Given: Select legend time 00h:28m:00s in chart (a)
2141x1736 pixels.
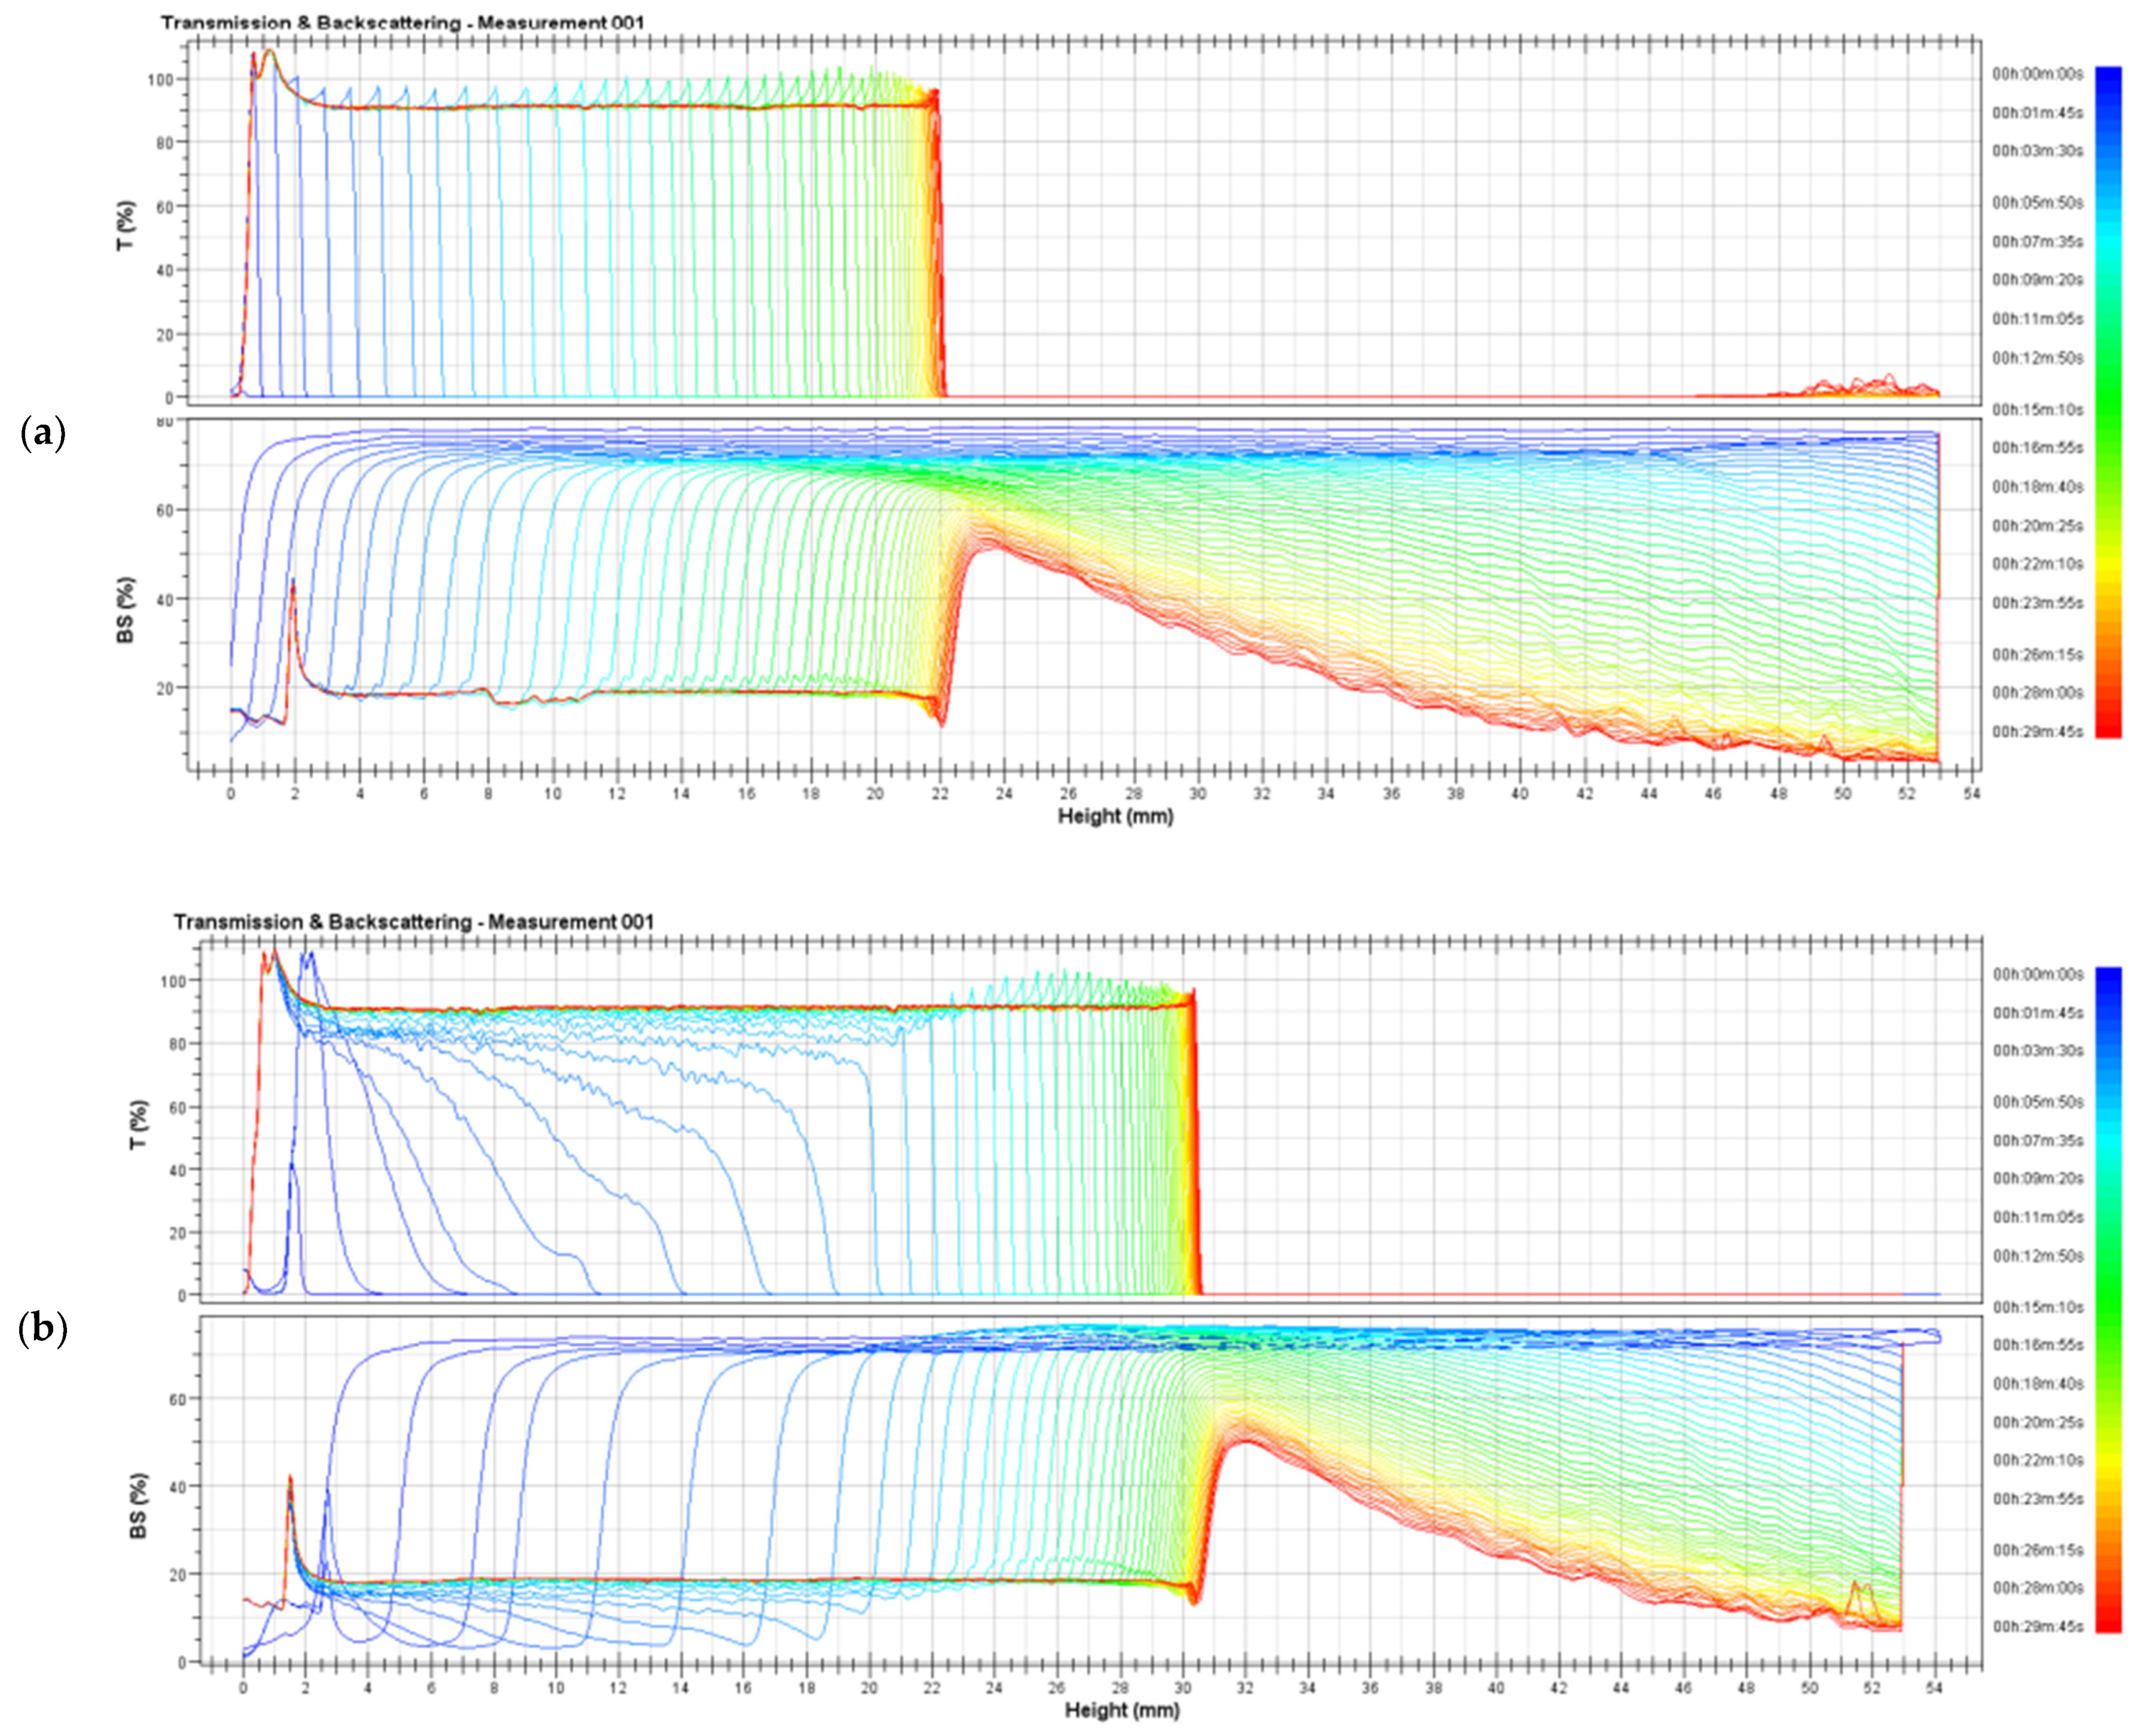Looking at the screenshot, I should pos(2037,693).
